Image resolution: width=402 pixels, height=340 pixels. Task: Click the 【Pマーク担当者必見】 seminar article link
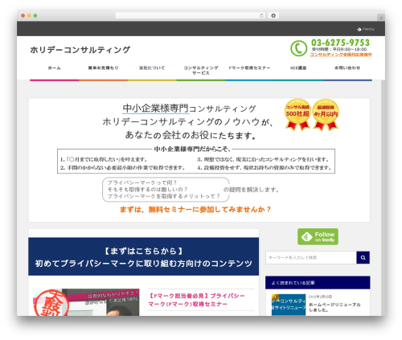point(196,300)
